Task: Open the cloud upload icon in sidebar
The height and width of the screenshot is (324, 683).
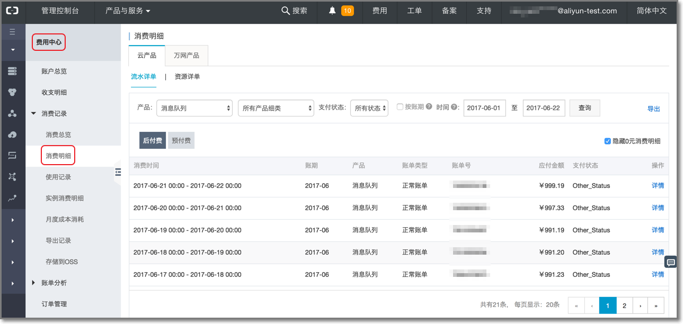Action: (12, 134)
